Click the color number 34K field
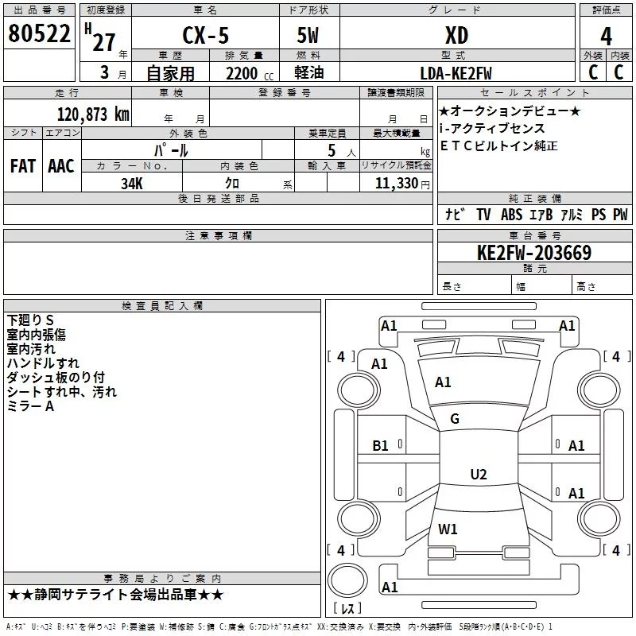 132,183
